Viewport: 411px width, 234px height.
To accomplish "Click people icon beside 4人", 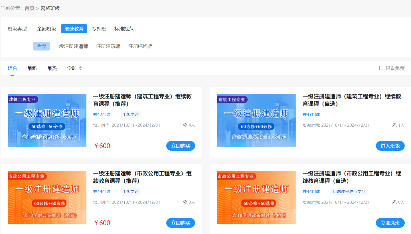I will pyautogui.click(x=185, y=125).
